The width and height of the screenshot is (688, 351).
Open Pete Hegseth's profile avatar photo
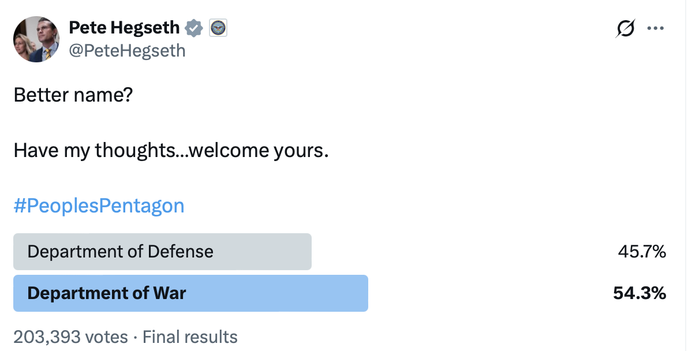point(36,39)
